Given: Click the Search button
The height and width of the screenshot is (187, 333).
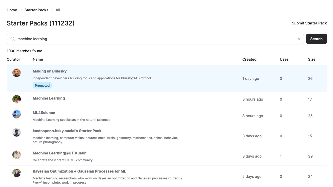Looking at the screenshot, I should coord(316,39).
